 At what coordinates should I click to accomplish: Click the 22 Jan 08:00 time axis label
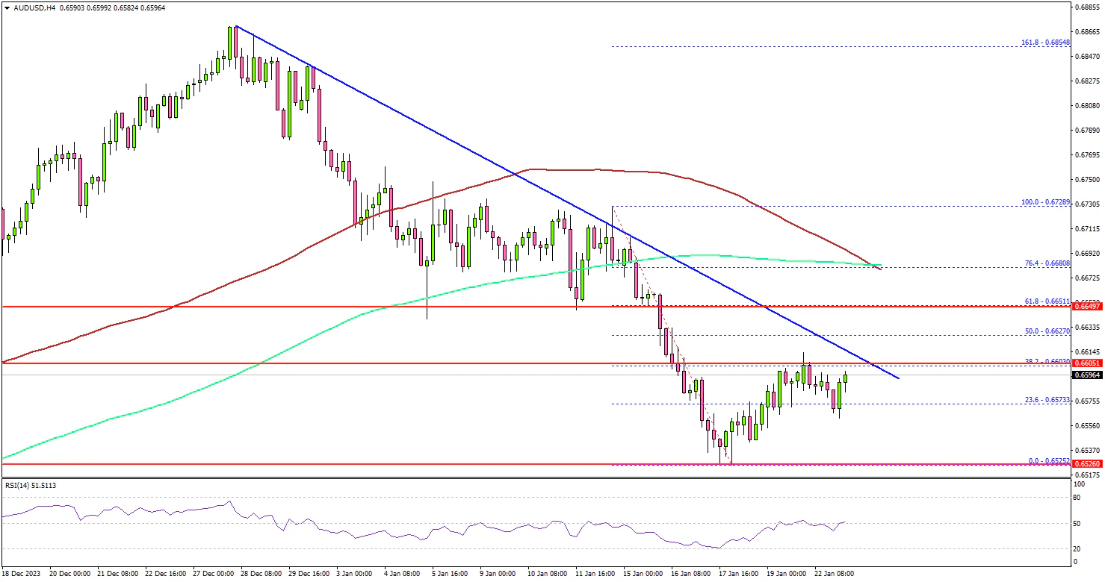pos(834,574)
